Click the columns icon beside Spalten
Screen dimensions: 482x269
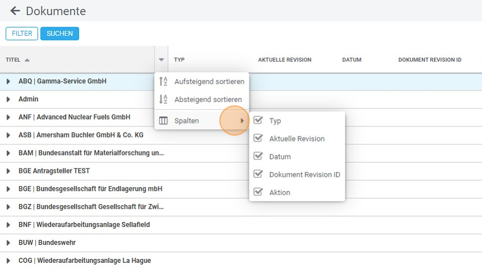pyautogui.click(x=164, y=121)
